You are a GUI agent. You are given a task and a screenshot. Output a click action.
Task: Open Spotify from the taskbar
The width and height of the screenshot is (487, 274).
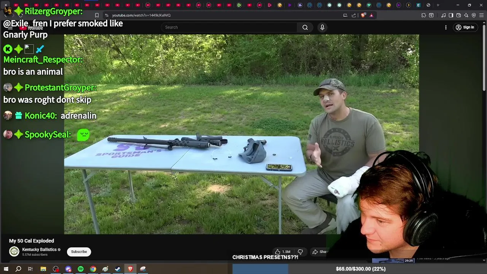pos(81,269)
